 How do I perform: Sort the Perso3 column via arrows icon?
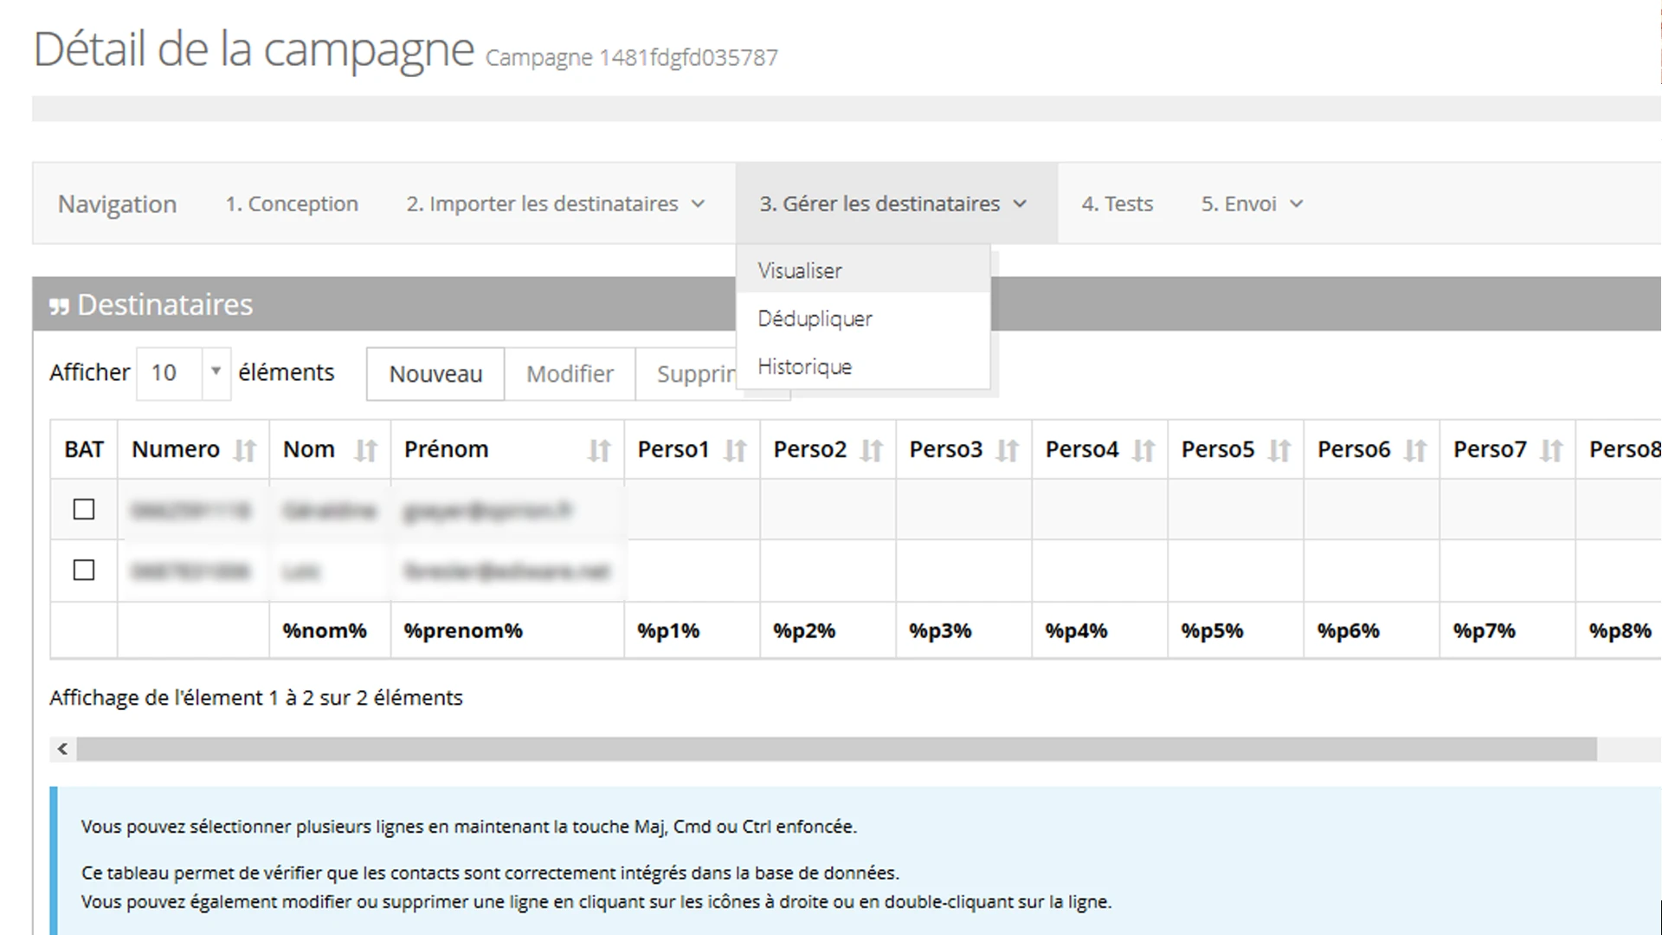[x=1007, y=450]
